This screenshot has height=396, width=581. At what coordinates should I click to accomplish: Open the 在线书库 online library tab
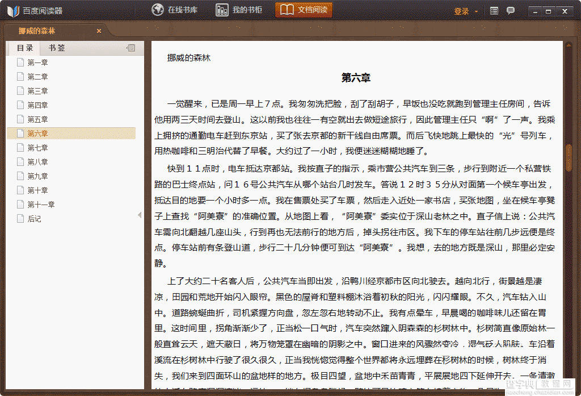tap(175, 10)
